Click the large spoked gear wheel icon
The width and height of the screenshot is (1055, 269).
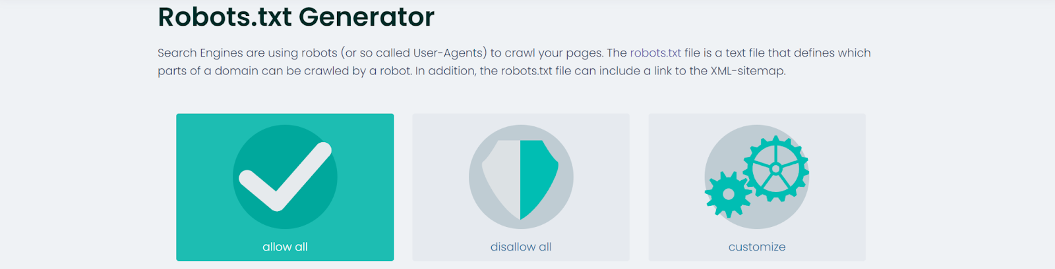tap(776, 169)
